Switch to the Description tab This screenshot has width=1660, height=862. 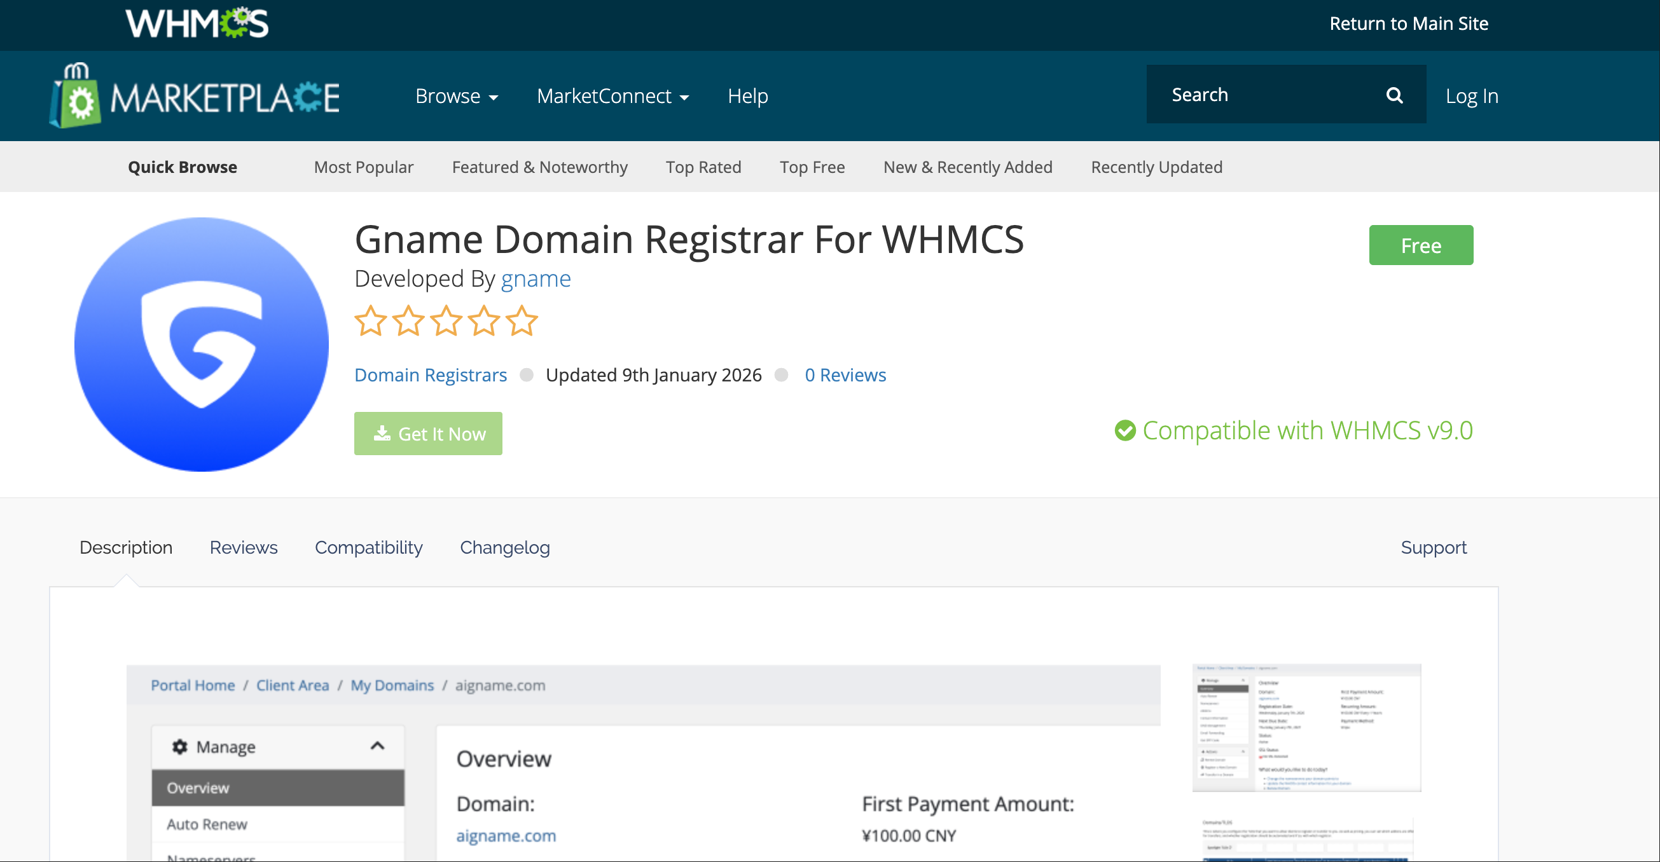(x=126, y=547)
